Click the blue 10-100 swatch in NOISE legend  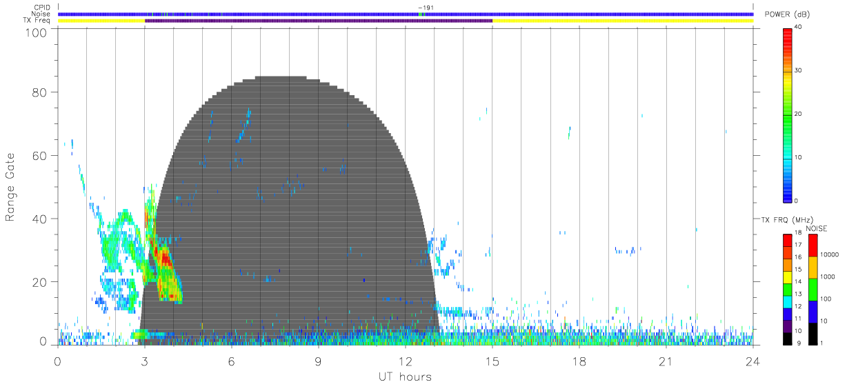coord(813,311)
